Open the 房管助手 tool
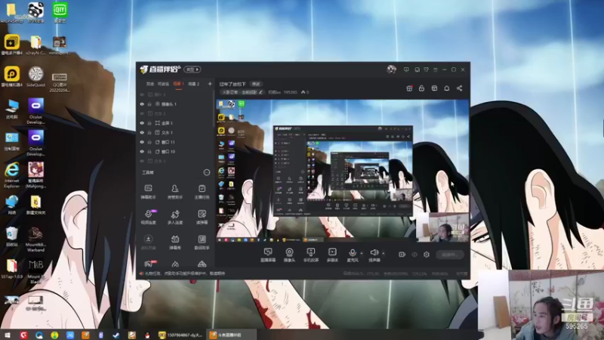Viewport: 604px width, 340px height. point(175,192)
